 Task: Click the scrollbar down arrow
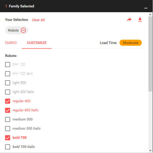point(150,150)
